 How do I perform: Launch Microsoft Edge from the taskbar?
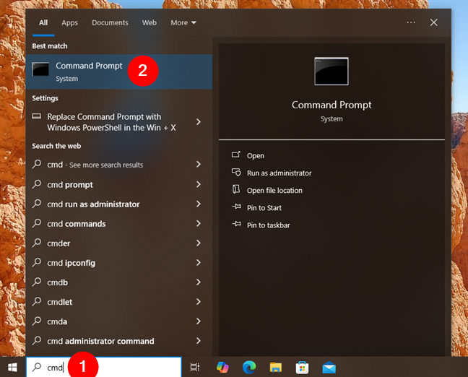pos(249,367)
